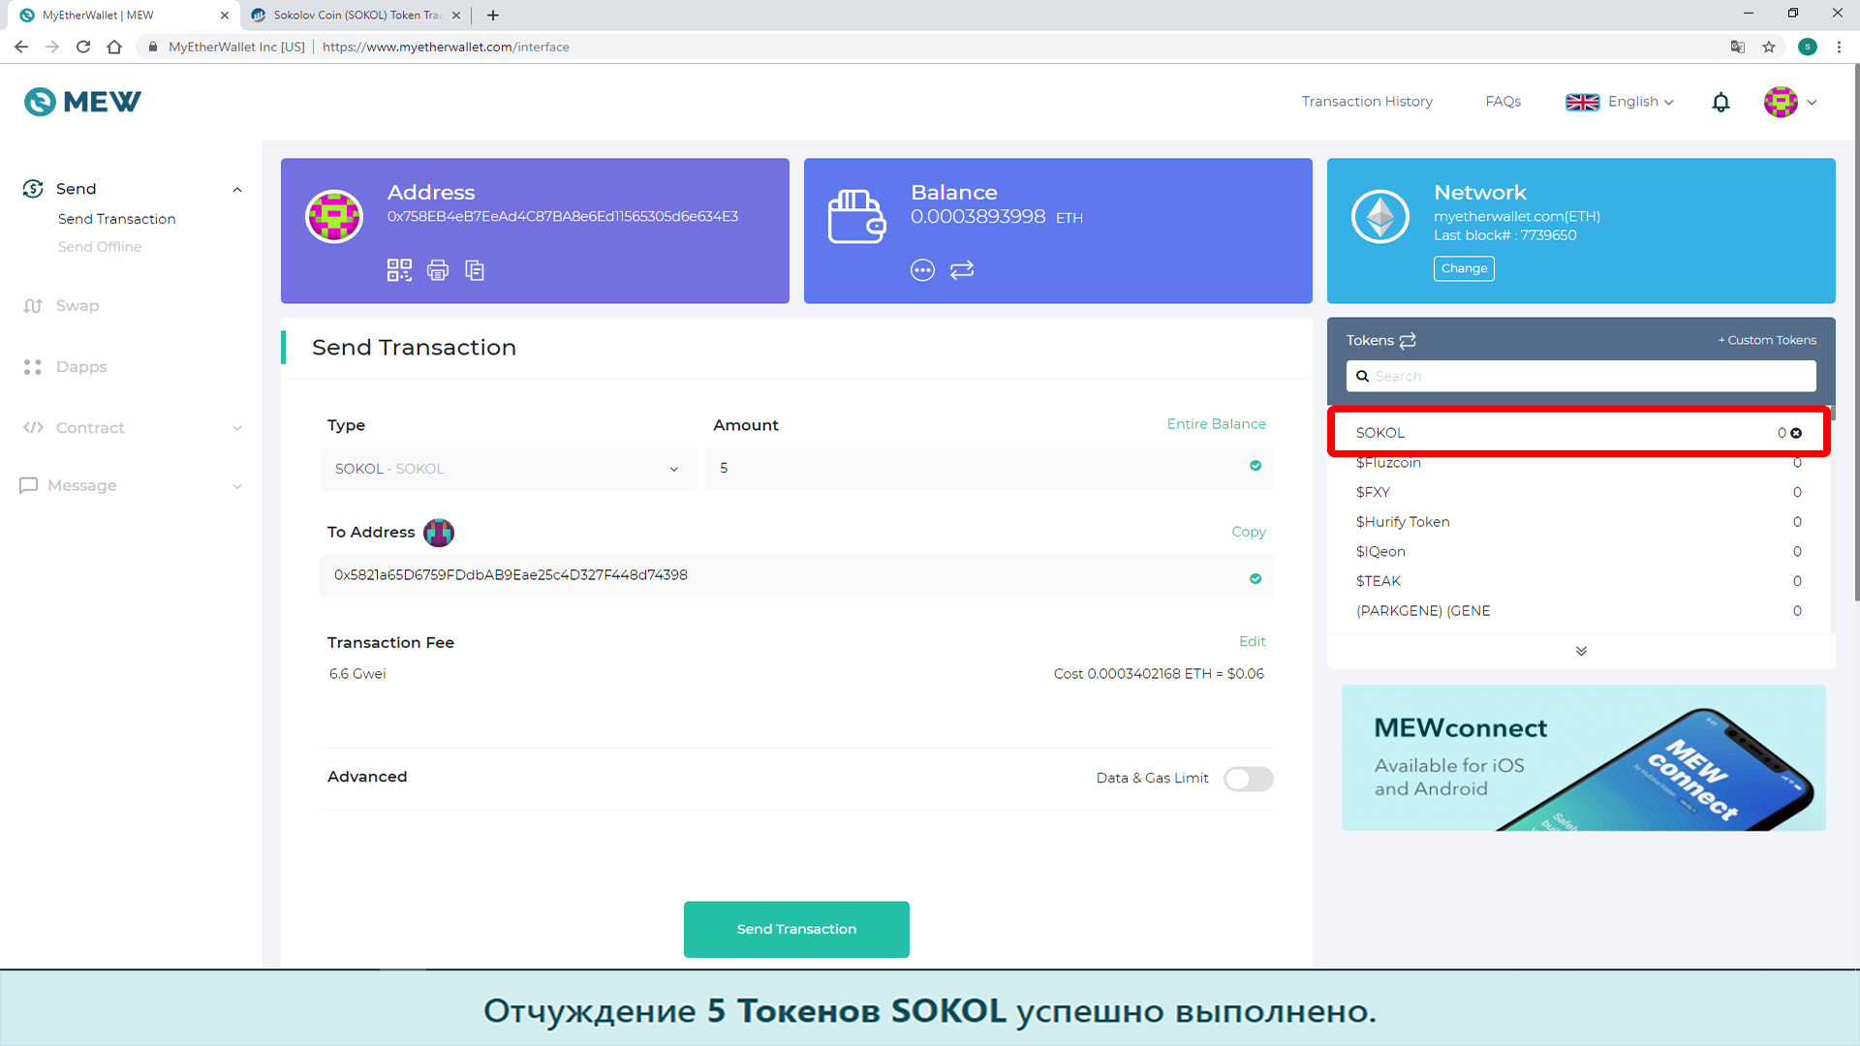Click the MEW logo
The width and height of the screenshot is (1860, 1046).
[82, 102]
